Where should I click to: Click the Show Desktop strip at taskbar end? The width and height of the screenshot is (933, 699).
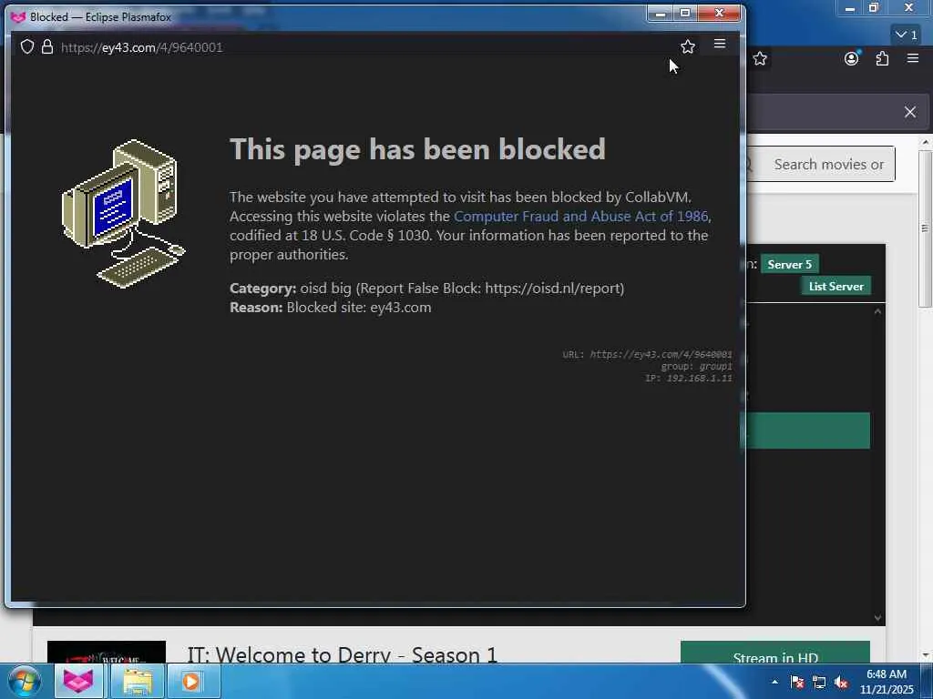pos(927,681)
